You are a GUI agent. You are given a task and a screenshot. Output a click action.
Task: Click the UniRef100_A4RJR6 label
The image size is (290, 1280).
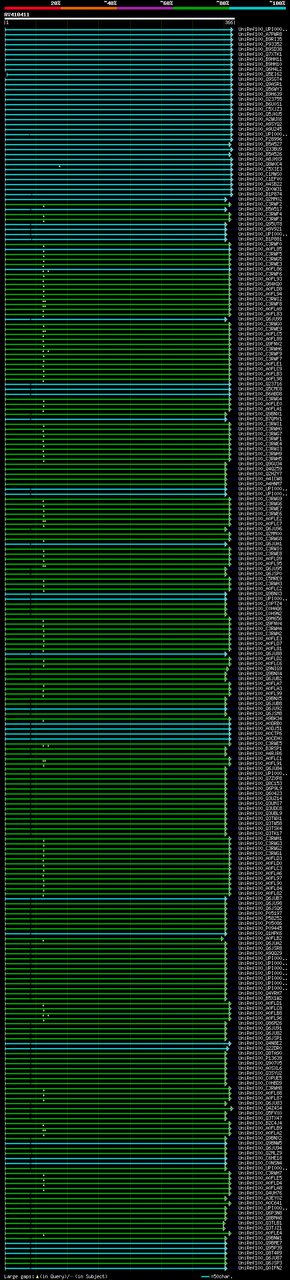(x=260, y=753)
